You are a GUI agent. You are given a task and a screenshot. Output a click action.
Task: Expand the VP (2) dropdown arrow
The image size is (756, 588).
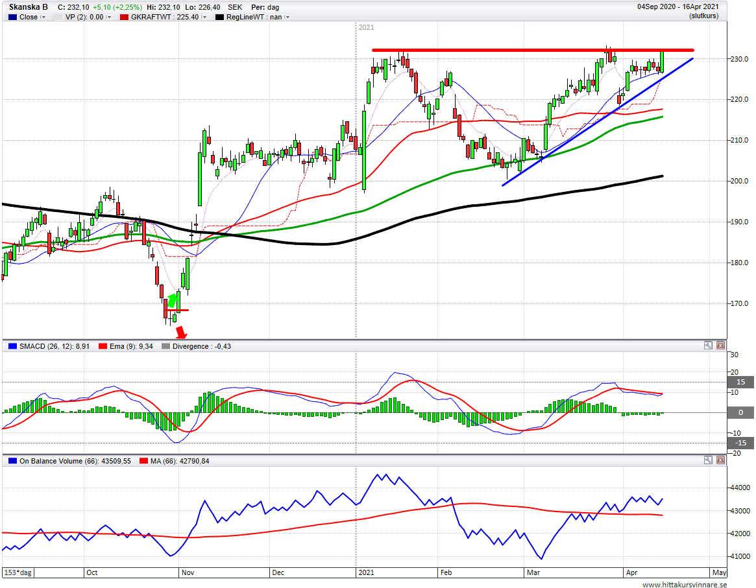click(108, 17)
